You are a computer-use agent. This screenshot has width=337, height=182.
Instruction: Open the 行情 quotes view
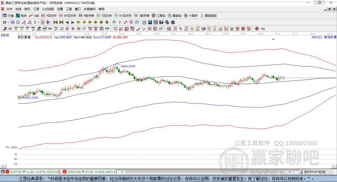pos(8,16)
